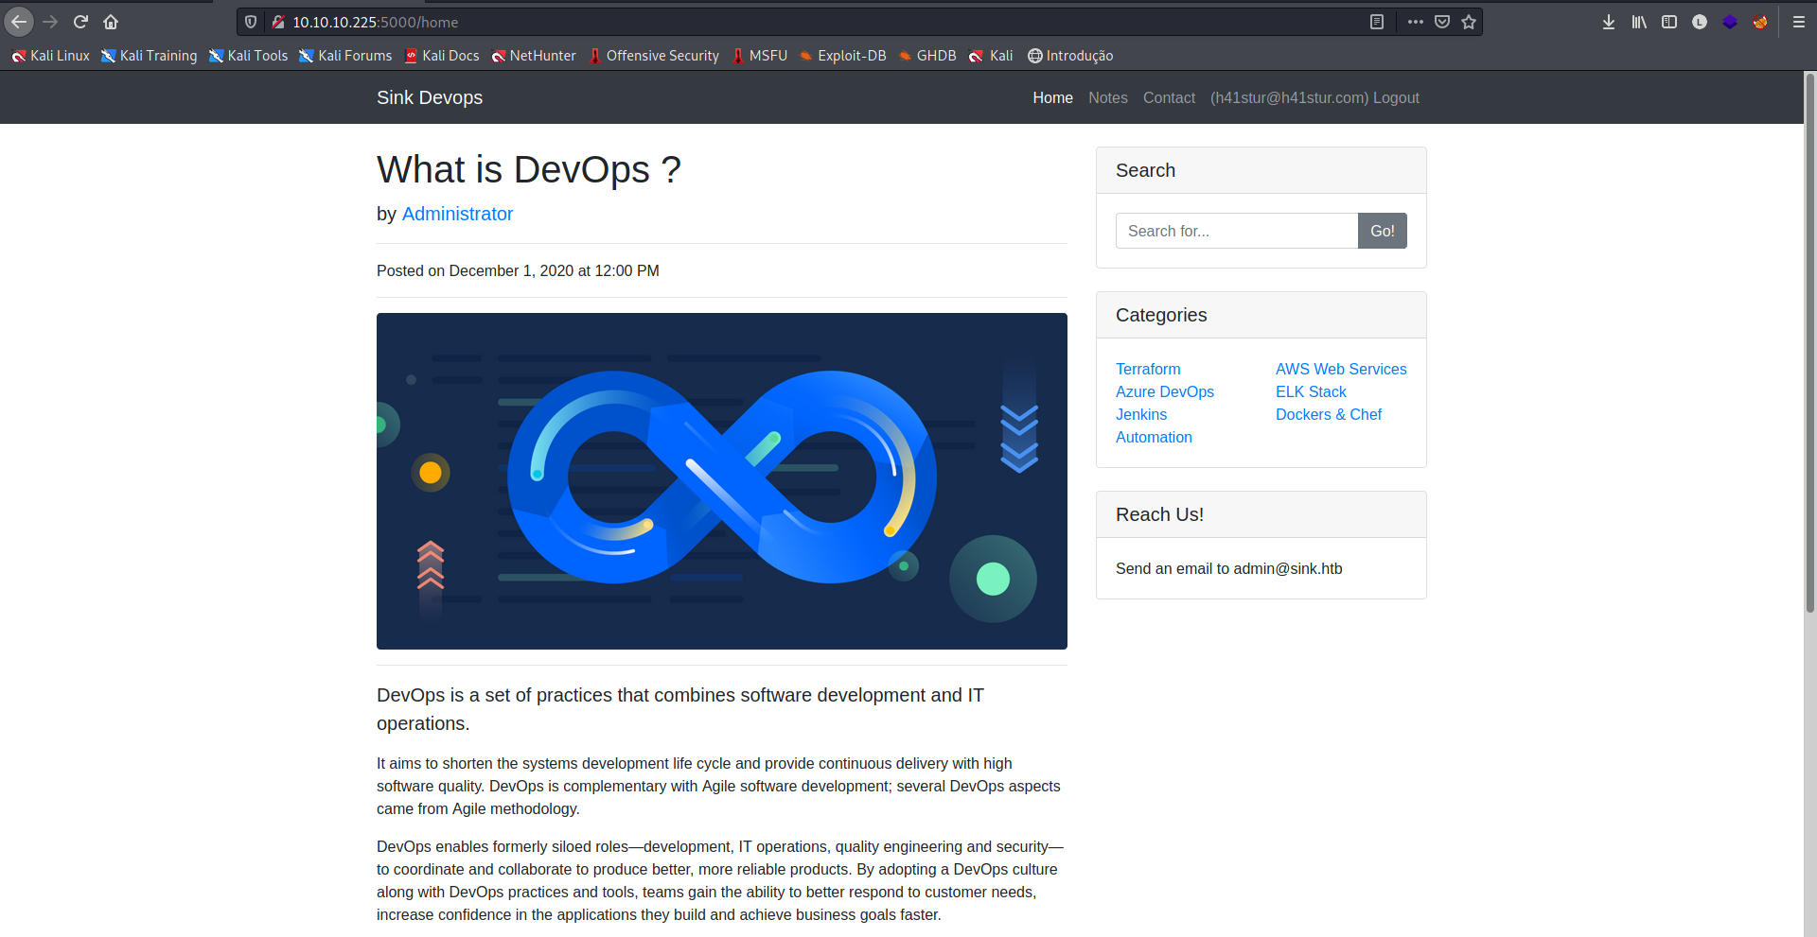
Task: Show site security info shield icon
Action: pyautogui.click(x=251, y=22)
